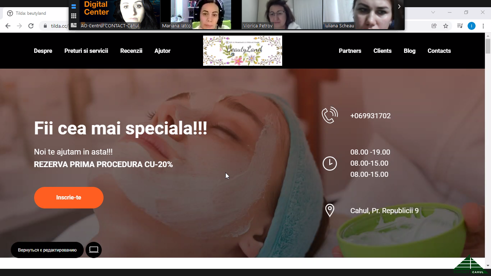Bookmark this page with the star icon
Screen dimensions: 491x276
tap(446, 26)
